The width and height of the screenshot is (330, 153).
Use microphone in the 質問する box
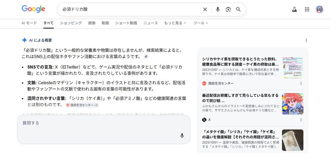(182, 136)
